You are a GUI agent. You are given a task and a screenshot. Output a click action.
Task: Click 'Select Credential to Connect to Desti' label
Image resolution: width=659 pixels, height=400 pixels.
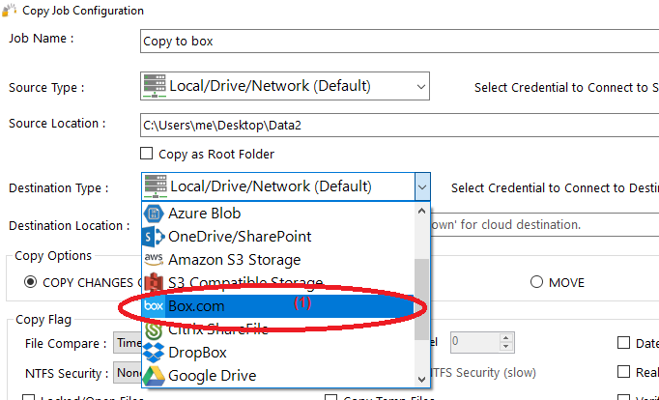click(555, 187)
